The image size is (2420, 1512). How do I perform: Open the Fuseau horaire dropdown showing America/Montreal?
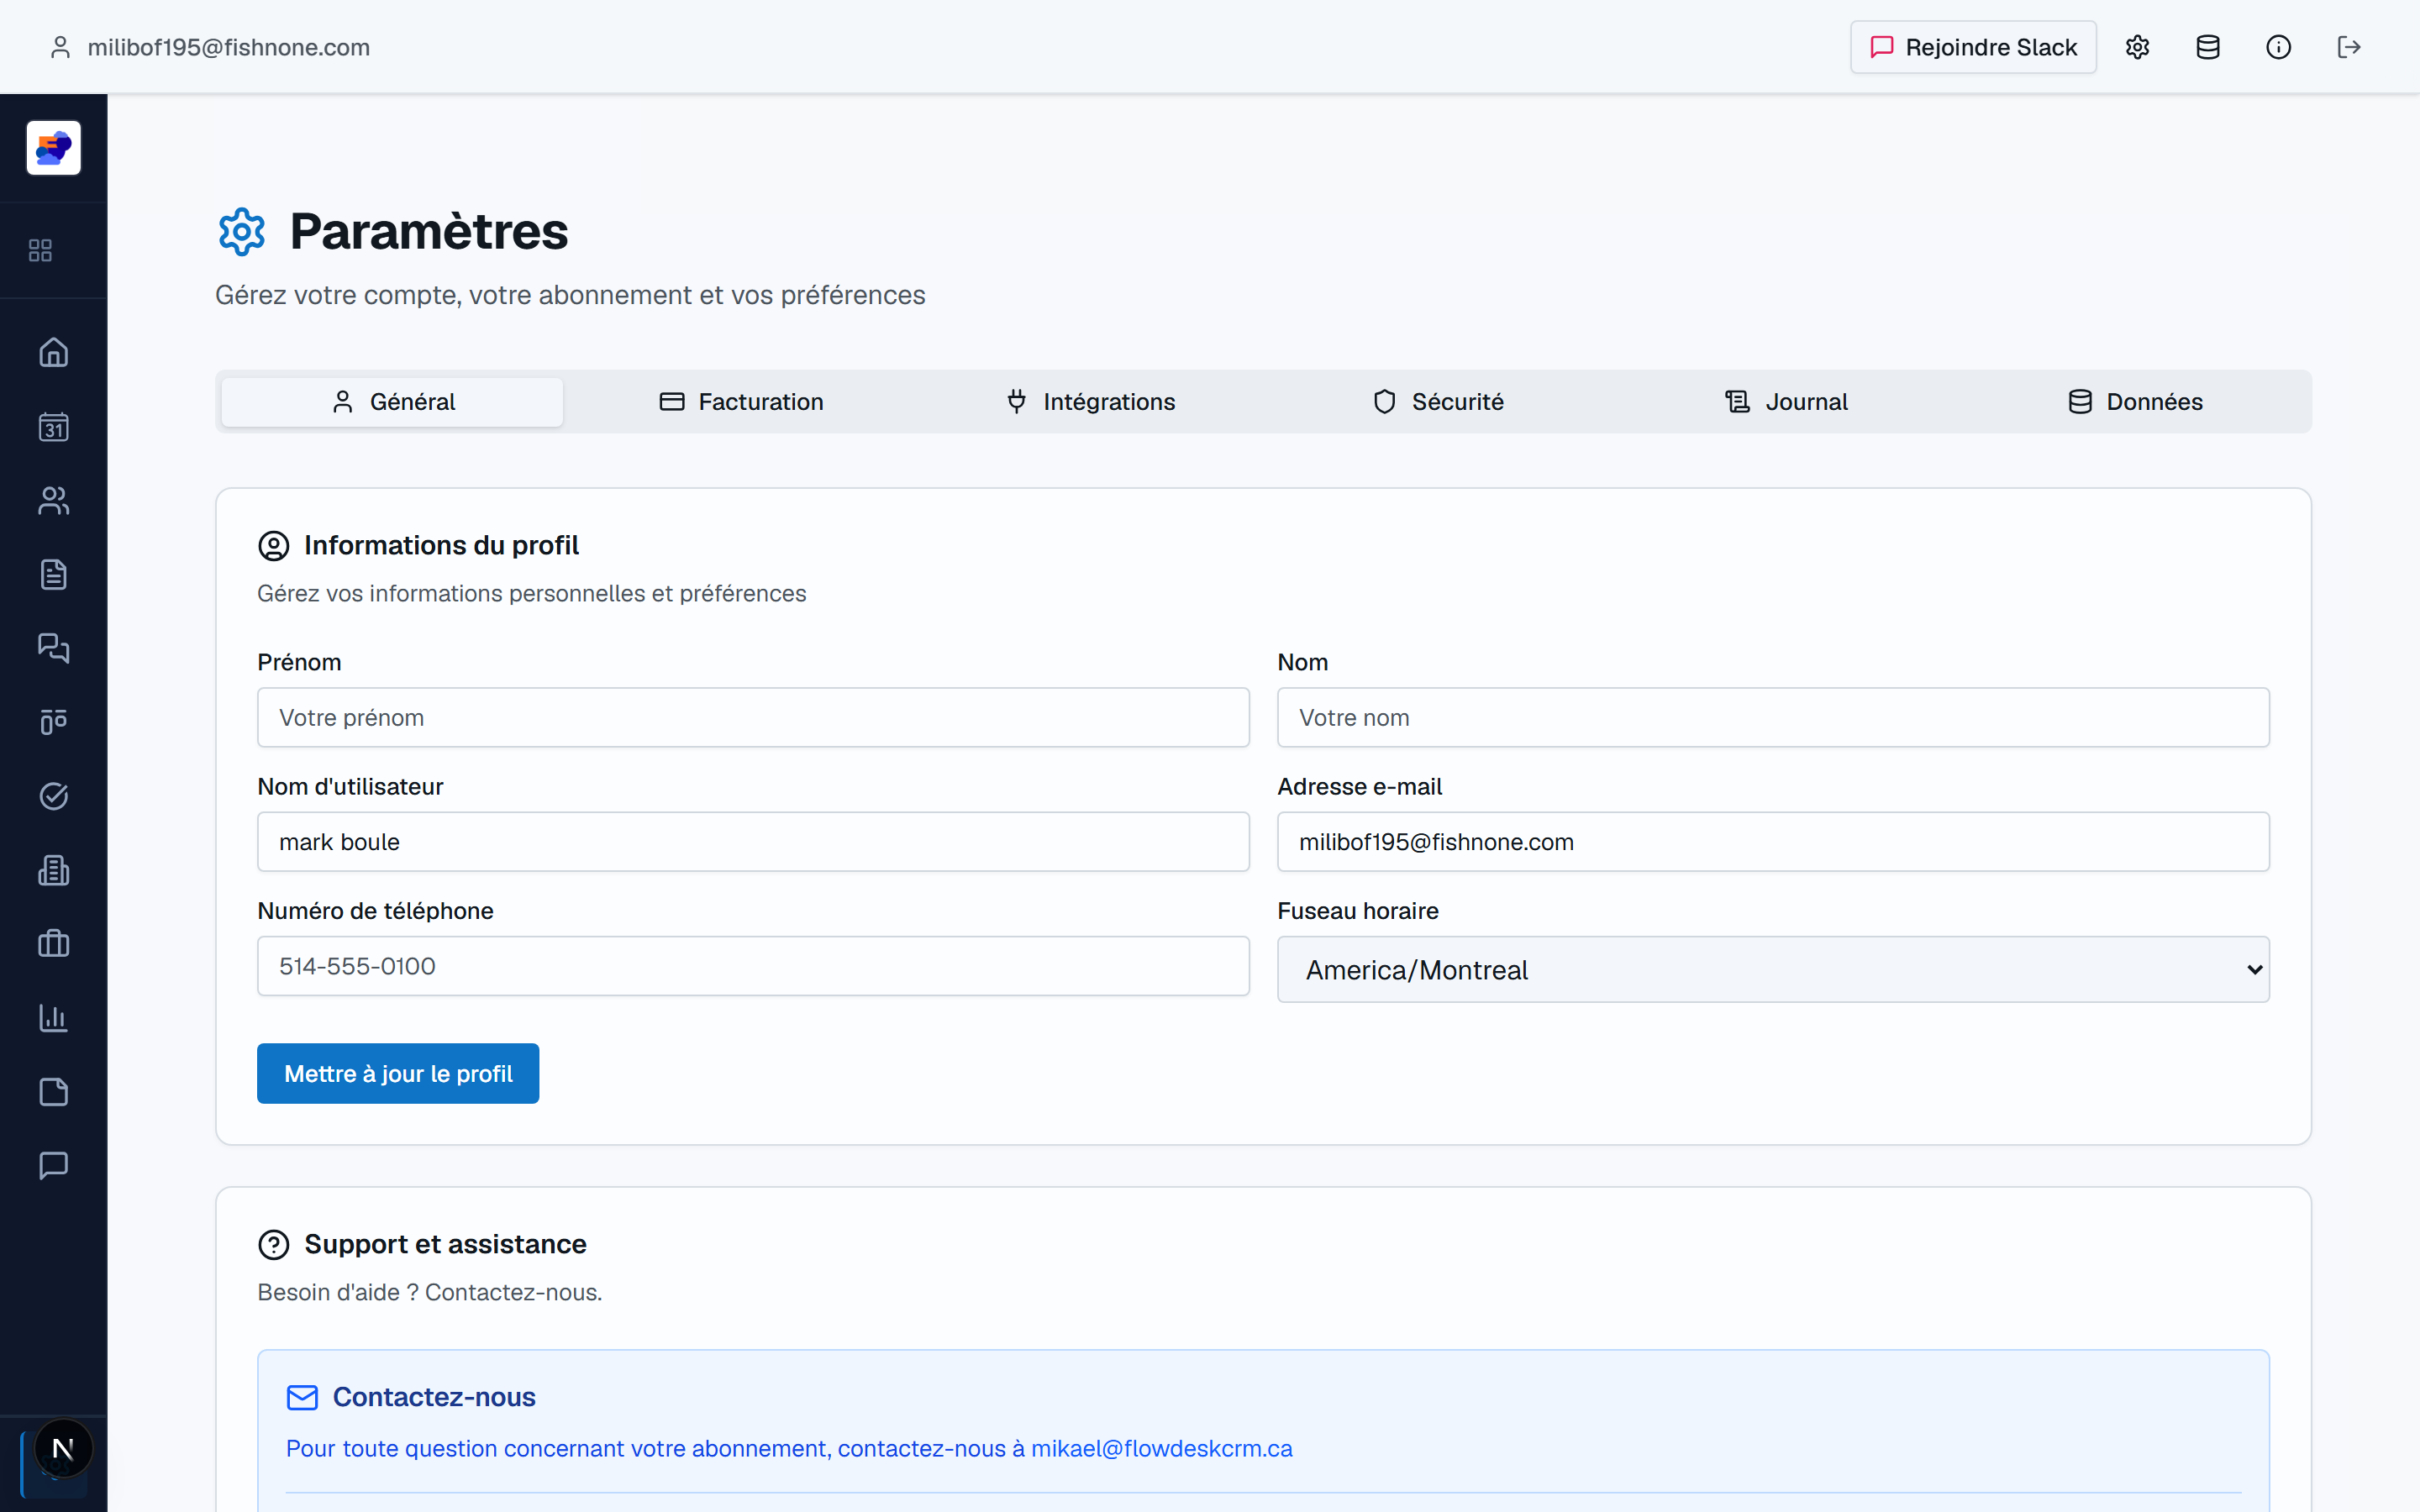(x=1773, y=969)
